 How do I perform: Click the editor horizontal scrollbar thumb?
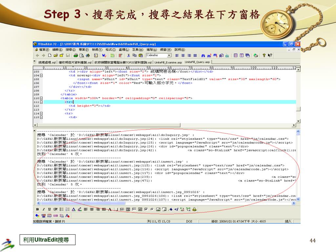point(109,125)
